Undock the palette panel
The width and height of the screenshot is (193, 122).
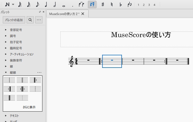(40, 12)
